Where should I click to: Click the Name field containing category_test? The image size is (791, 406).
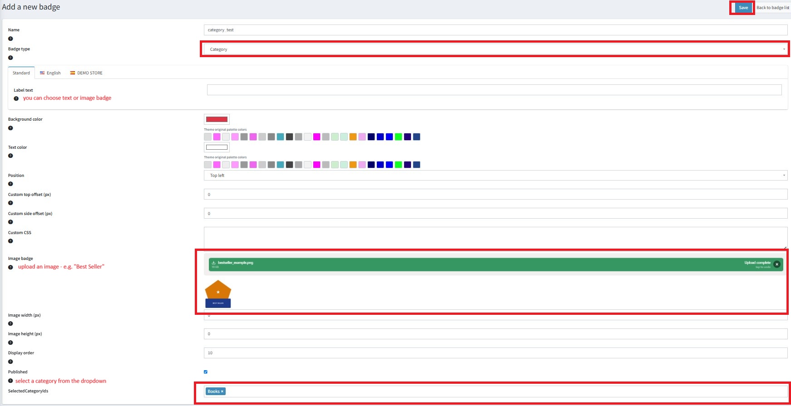click(495, 30)
